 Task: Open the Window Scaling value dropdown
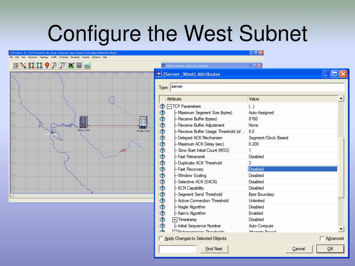[x=256, y=176]
